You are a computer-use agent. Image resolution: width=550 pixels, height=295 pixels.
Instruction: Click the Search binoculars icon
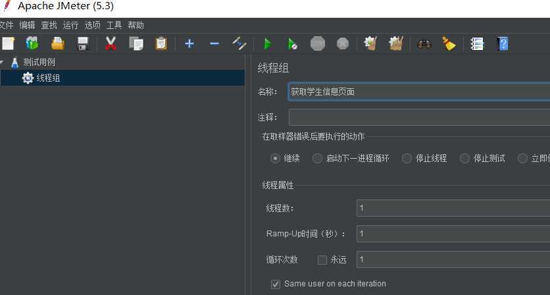(x=424, y=44)
